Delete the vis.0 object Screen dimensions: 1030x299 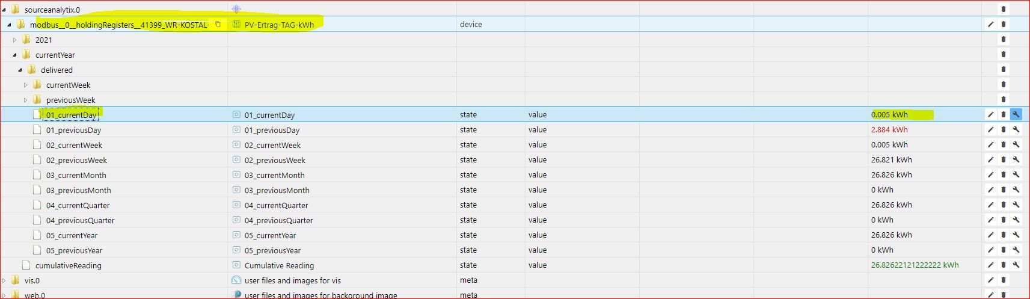[x=1003, y=280]
